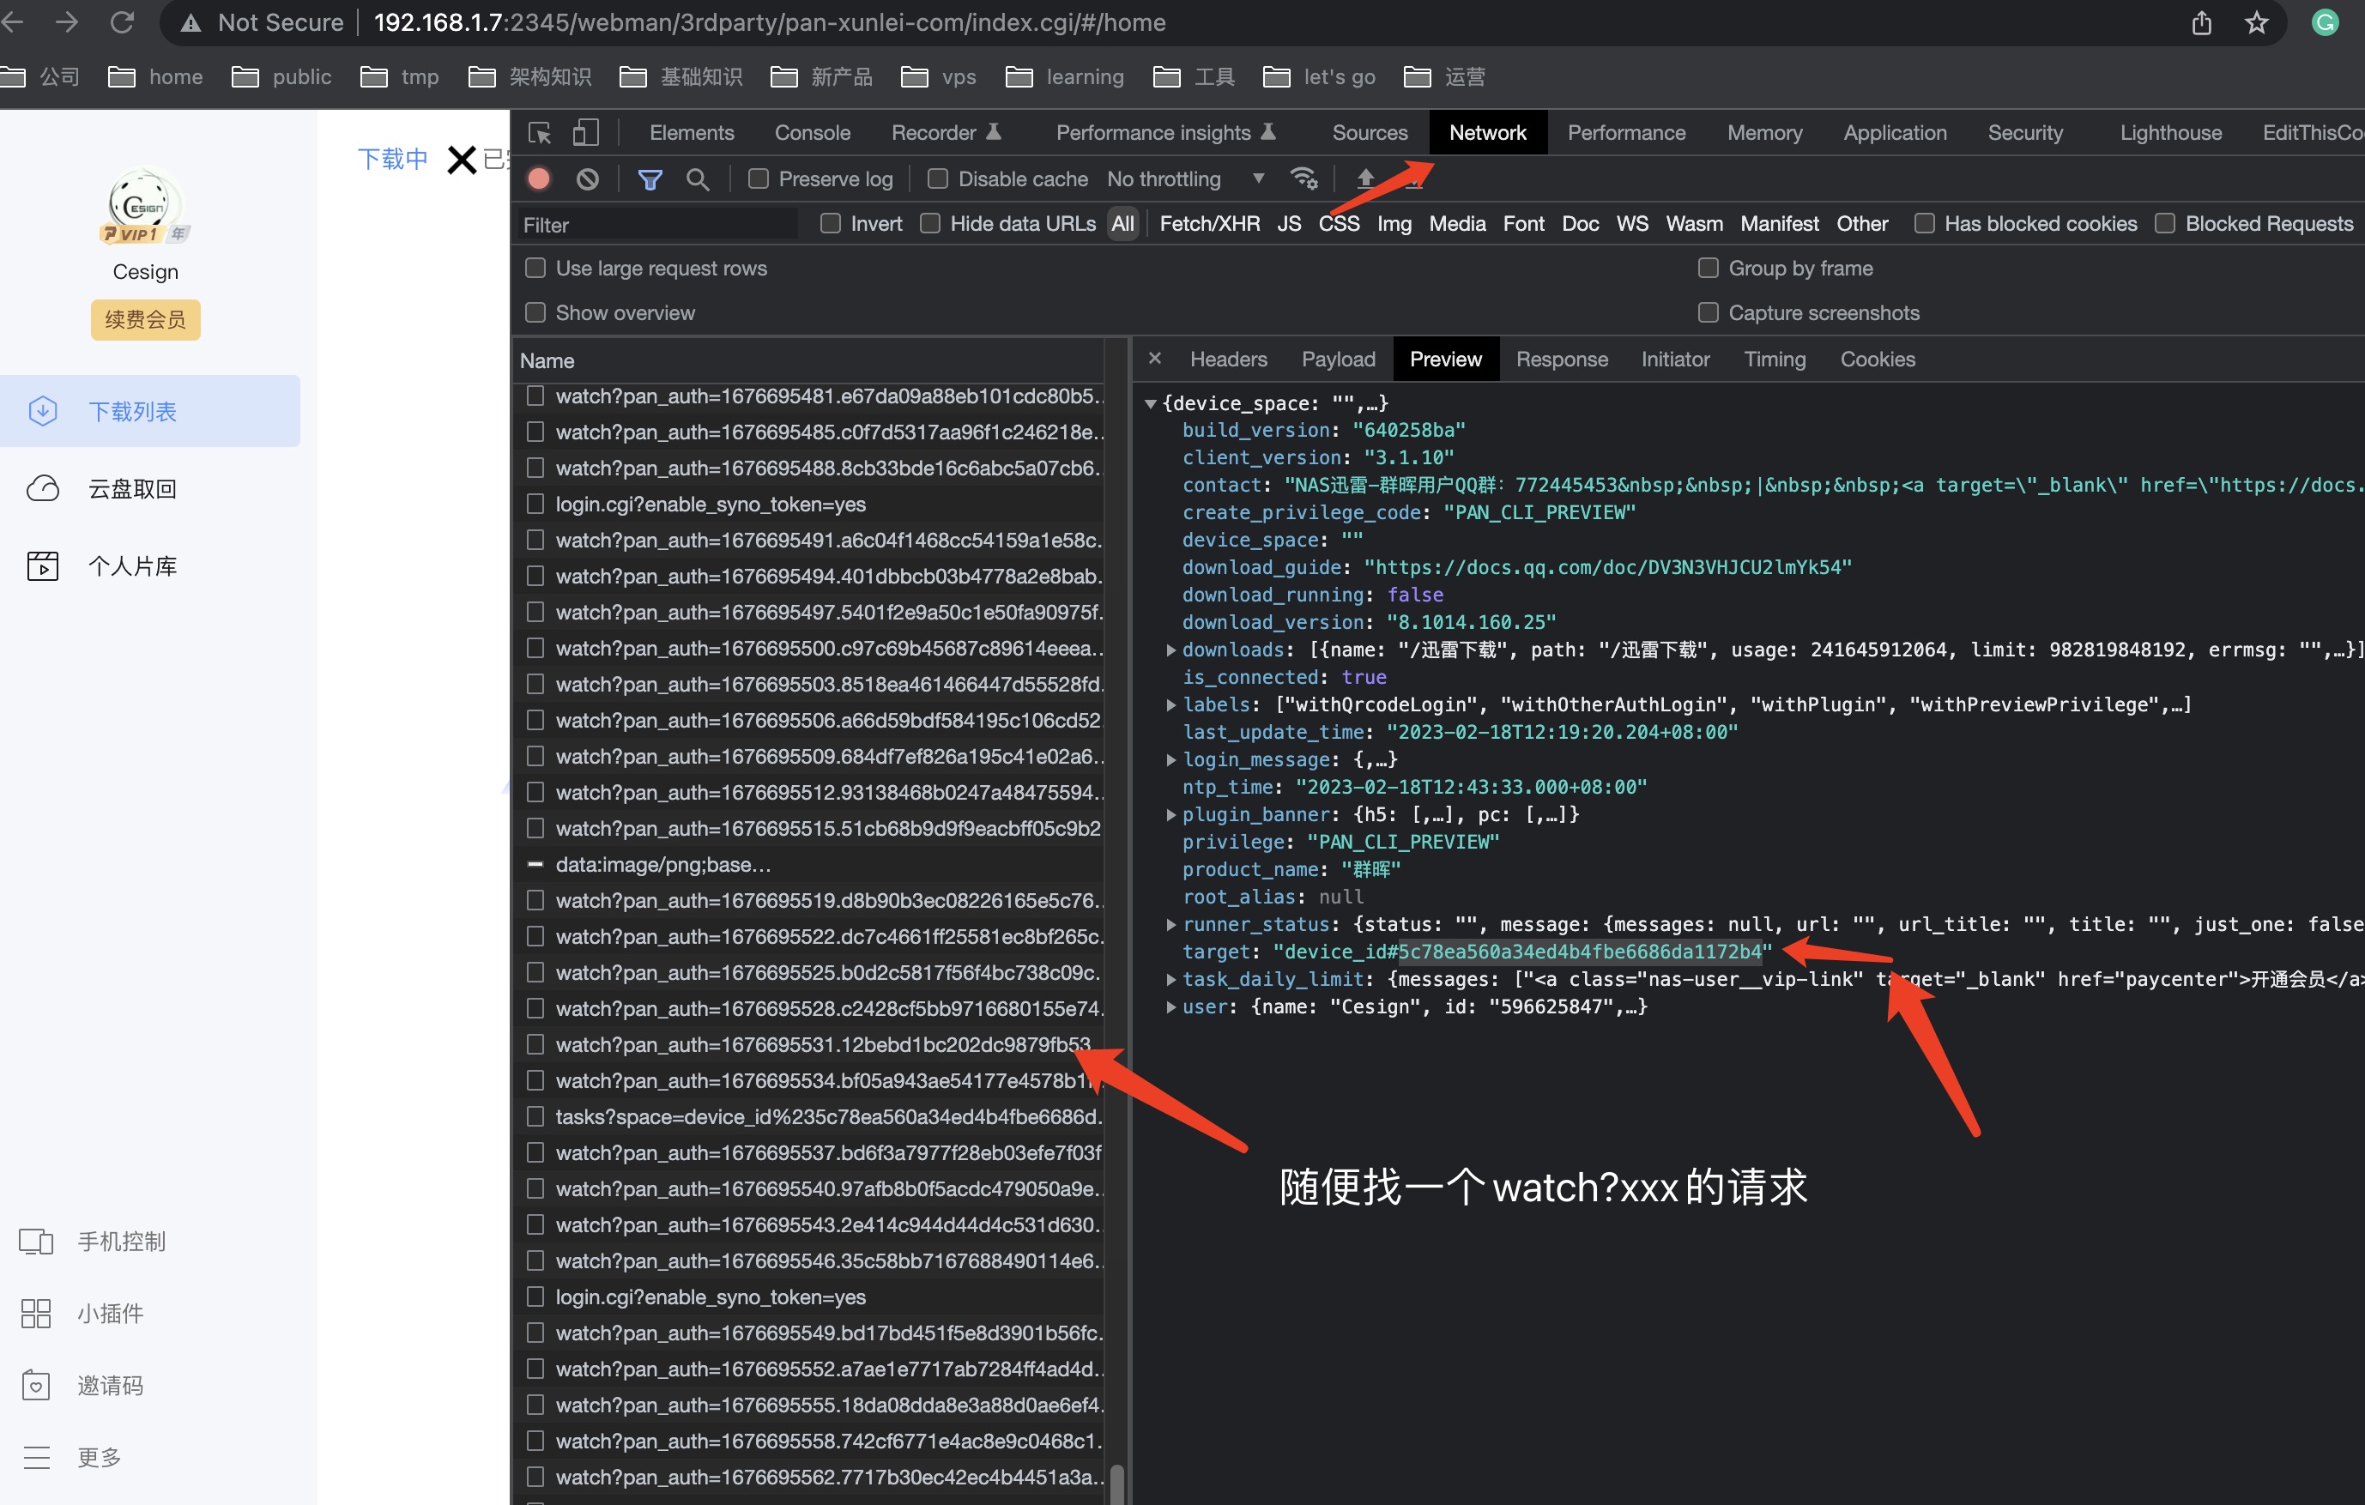The height and width of the screenshot is (1505, 2365).
Task: Click the Network tab in DevTools
Action: 1486,133
